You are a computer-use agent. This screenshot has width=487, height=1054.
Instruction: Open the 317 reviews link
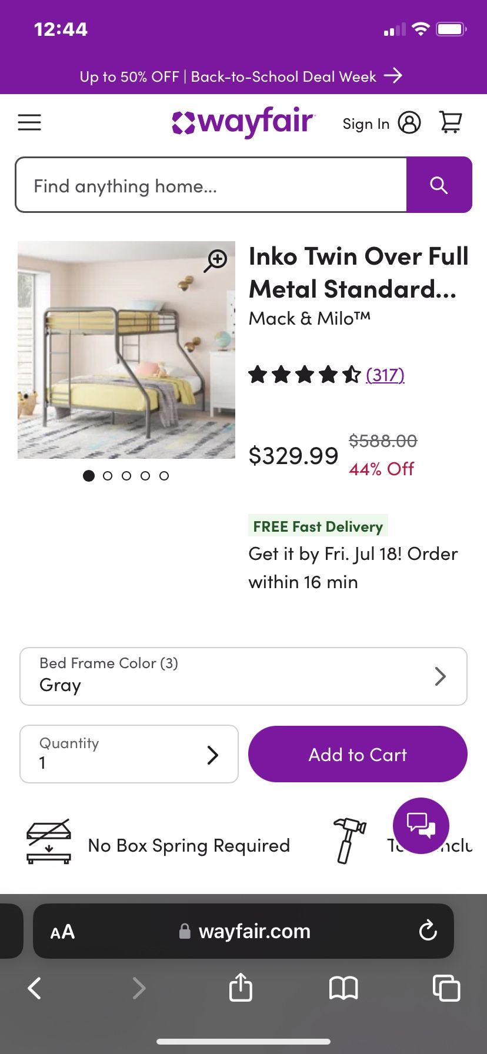[385, 375]
